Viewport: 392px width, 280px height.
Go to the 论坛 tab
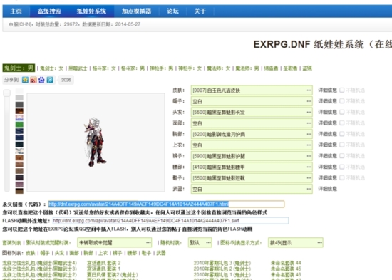[x=172, y=11]
